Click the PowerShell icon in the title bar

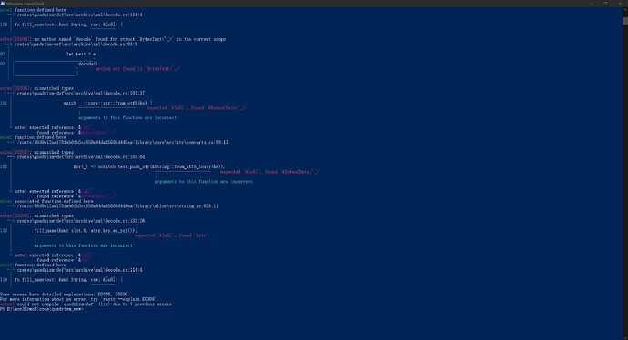point(3,4)
